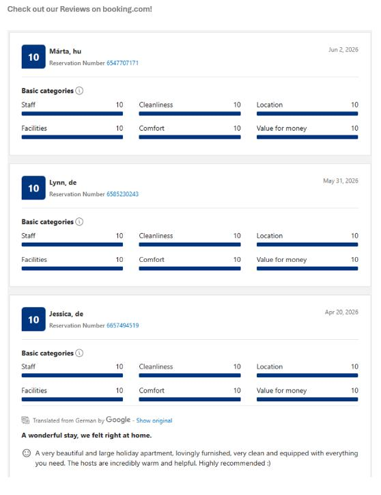Click Jessica's blue score badge showing 10
Viewport: 381px width, 495px height.
pos(33,319)
